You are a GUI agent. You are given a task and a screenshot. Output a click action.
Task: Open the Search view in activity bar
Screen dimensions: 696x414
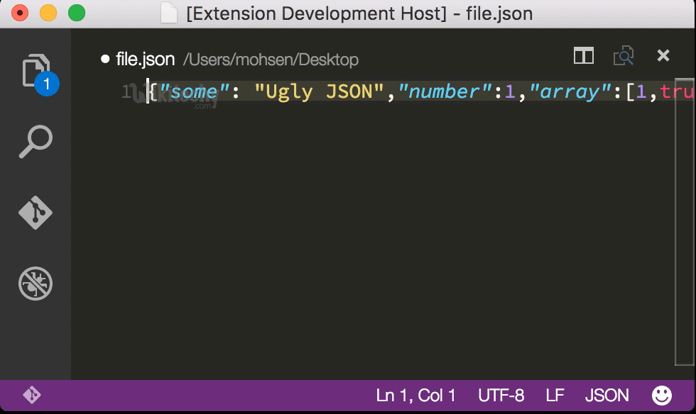pyautogui.click(x=36, y=142)
